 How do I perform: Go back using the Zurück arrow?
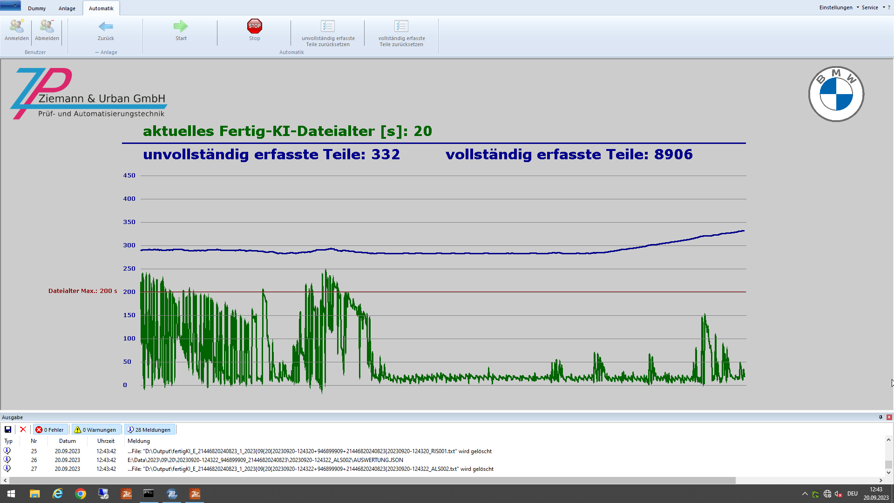(106, 30)
